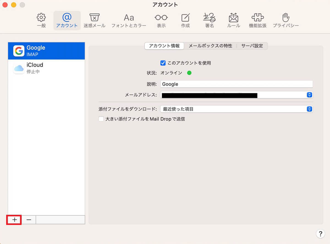Screen dimensions: 330x244
Task: Toggle このアカウントを使用 checkbox
Action: point(163,63)
